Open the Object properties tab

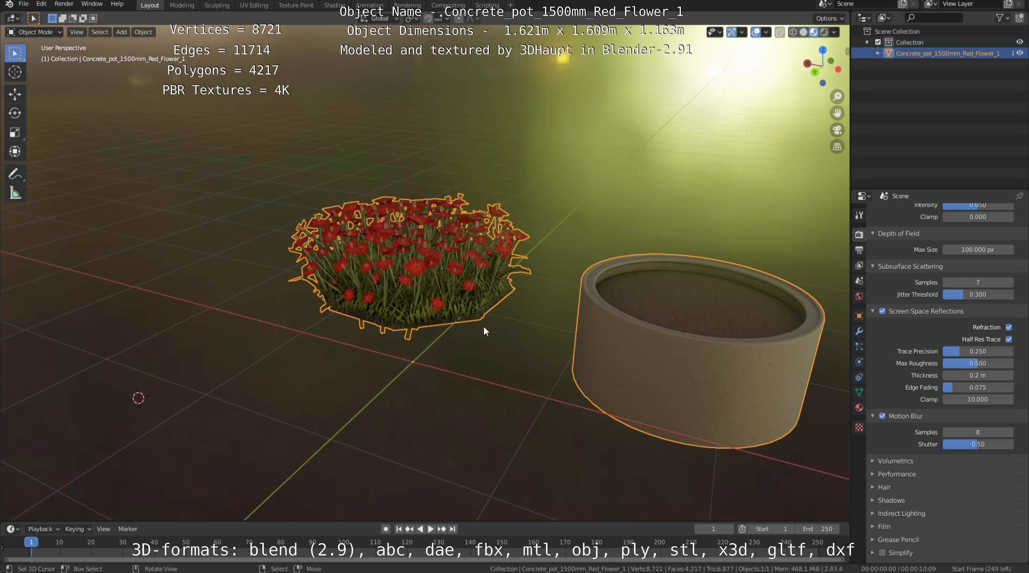859,316
